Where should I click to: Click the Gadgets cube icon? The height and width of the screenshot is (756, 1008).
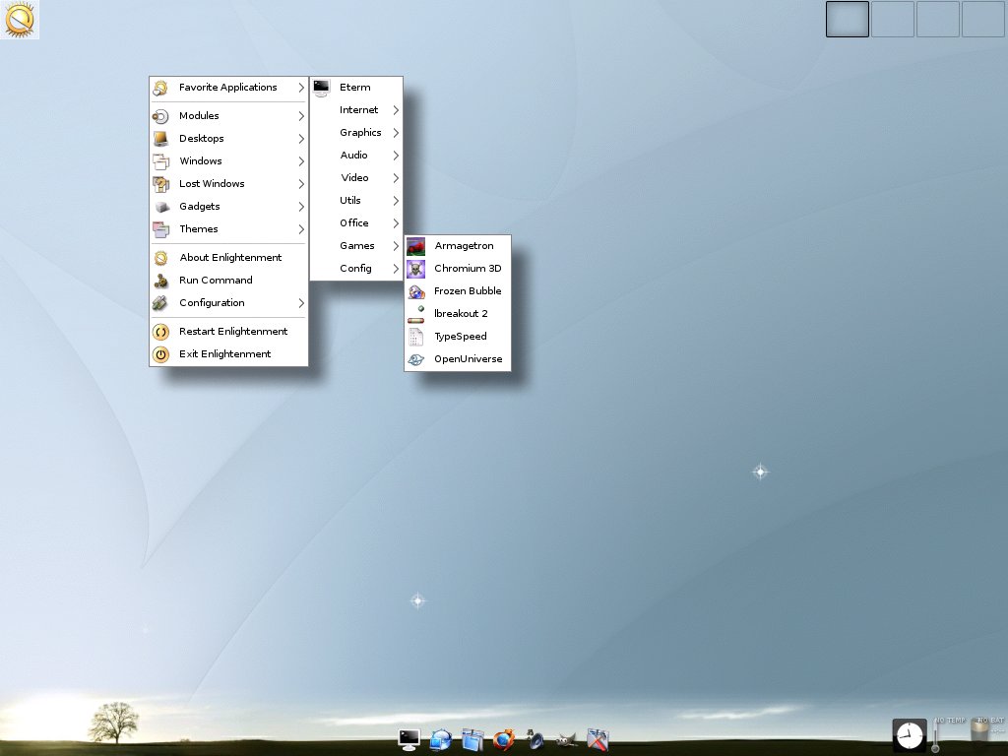click(x=160, y=207)
